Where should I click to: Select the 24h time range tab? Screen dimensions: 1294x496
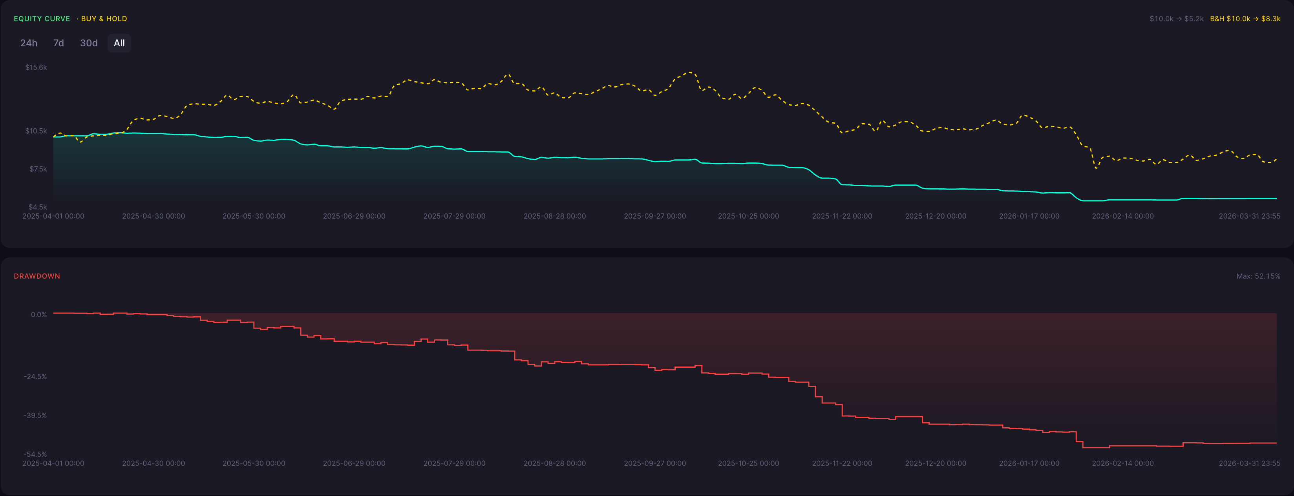[29, 43]
